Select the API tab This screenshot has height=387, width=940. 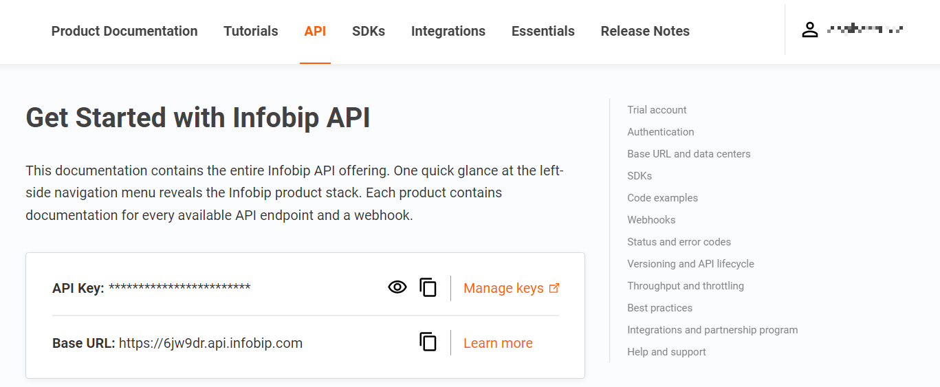[x=315, y=31]
